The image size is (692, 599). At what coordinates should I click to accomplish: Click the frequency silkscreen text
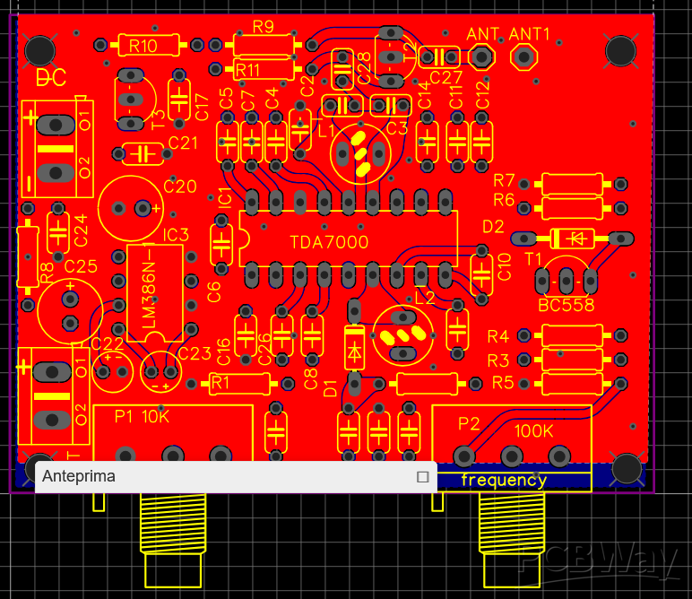click(x=503, y=480)
